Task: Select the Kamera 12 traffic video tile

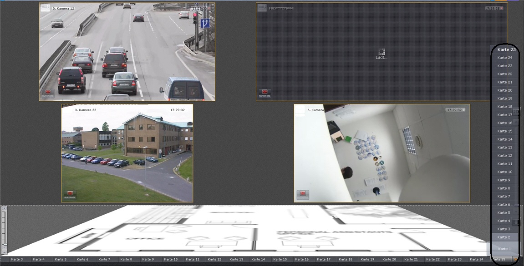Action: tap(127, 52)
